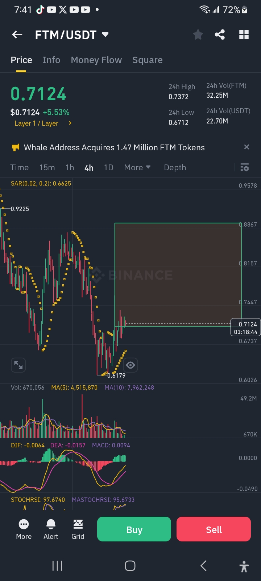Expand the Layer 1 / Layer category chevron
Screen dimensions: 261x581
point(70,123)
